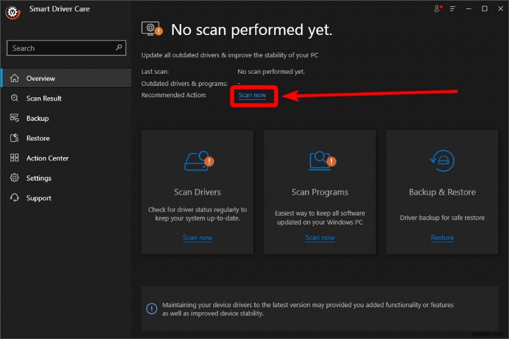The height and width of the screenshot is (339, 509).
Task: Click the Support headset icon
Action: tap(14, 198)
